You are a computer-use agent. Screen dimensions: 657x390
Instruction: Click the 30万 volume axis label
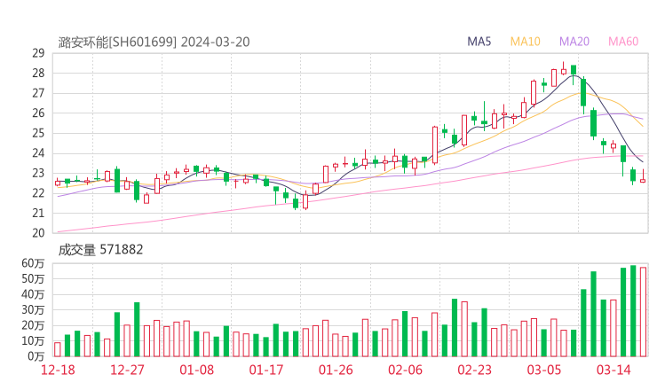click(x=33, y=310)
